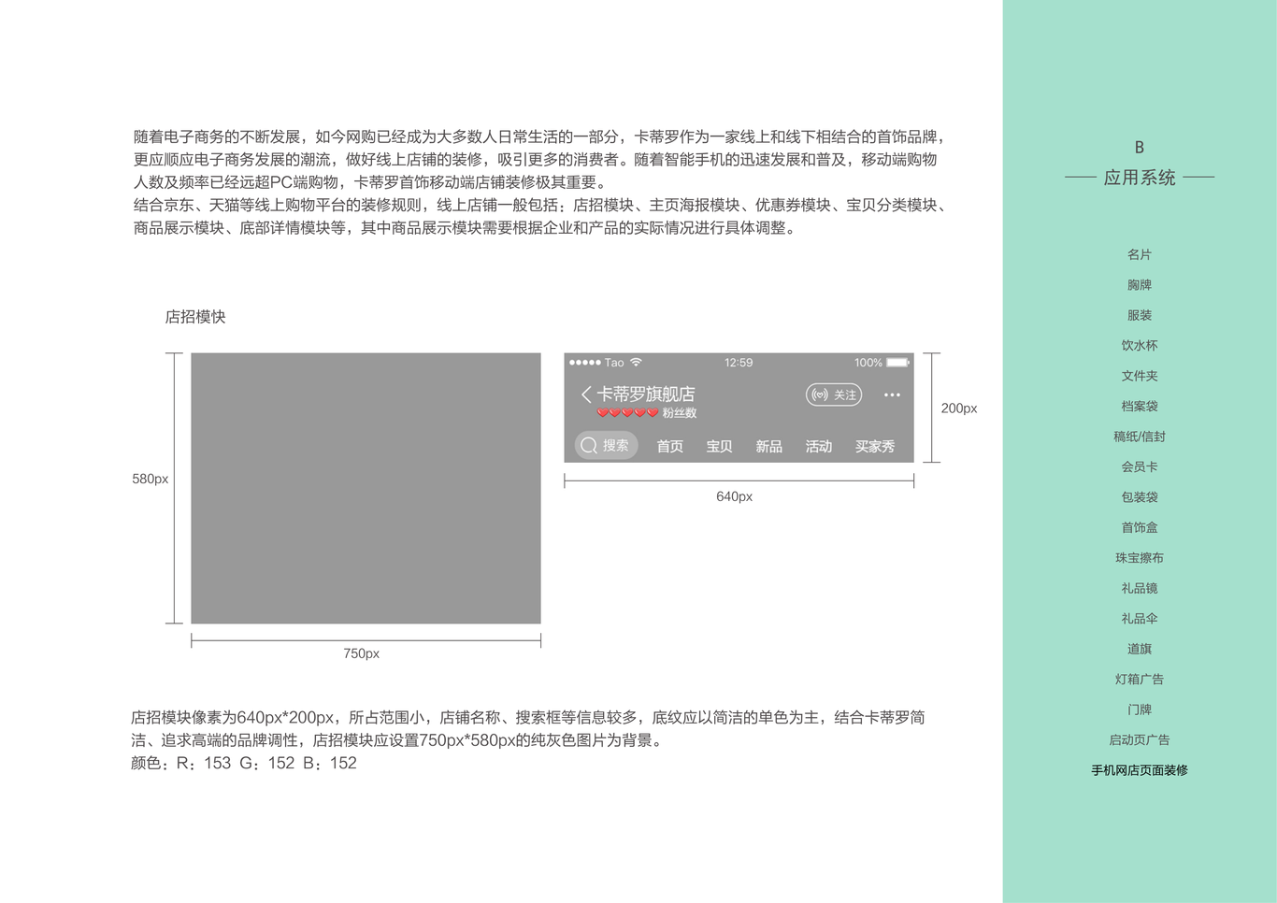Select 文件夹 in the sidebar list
Image resolution: width=1277 pixels, height=903 pixels.
click(1140, 376)
